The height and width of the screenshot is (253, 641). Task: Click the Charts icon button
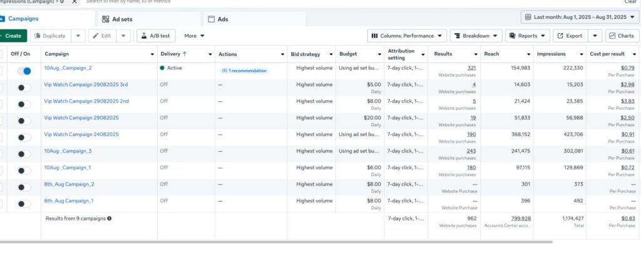pyautogui.click(x=612, y=36)
